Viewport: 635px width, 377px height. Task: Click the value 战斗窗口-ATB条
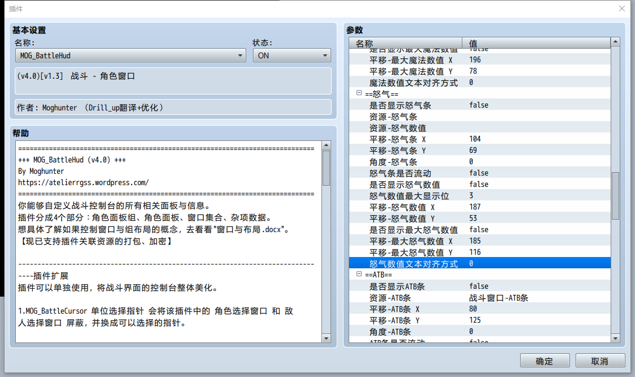pyautogui.click(x=499, y=298)
